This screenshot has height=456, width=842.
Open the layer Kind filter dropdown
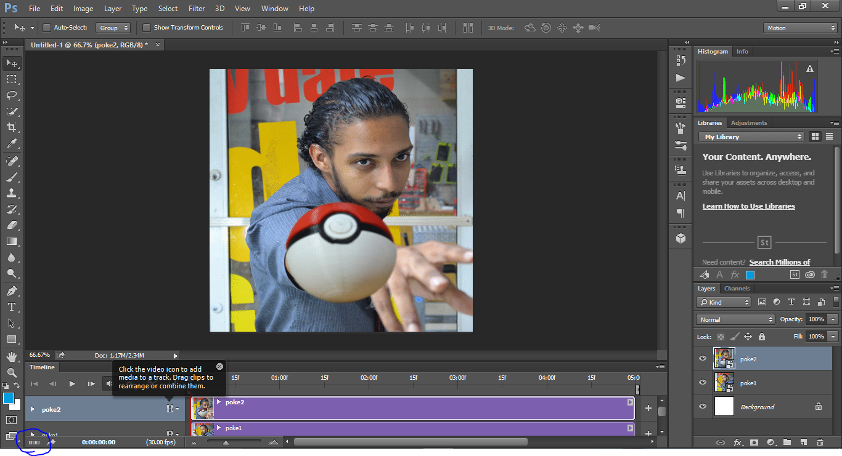[x=724, y=302]
